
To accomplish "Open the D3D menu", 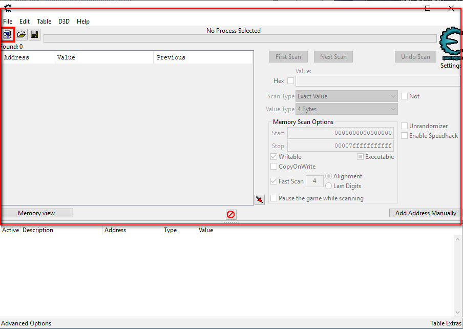I will click(64, 22).
